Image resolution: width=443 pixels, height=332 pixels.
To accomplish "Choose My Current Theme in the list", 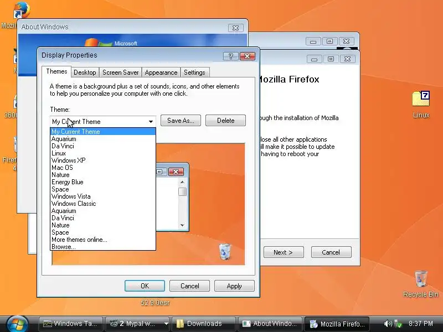I will pyautogui.click(x=103, y=132).
